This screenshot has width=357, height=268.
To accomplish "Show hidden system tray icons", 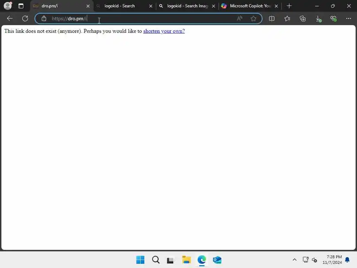I will [294, 260].
